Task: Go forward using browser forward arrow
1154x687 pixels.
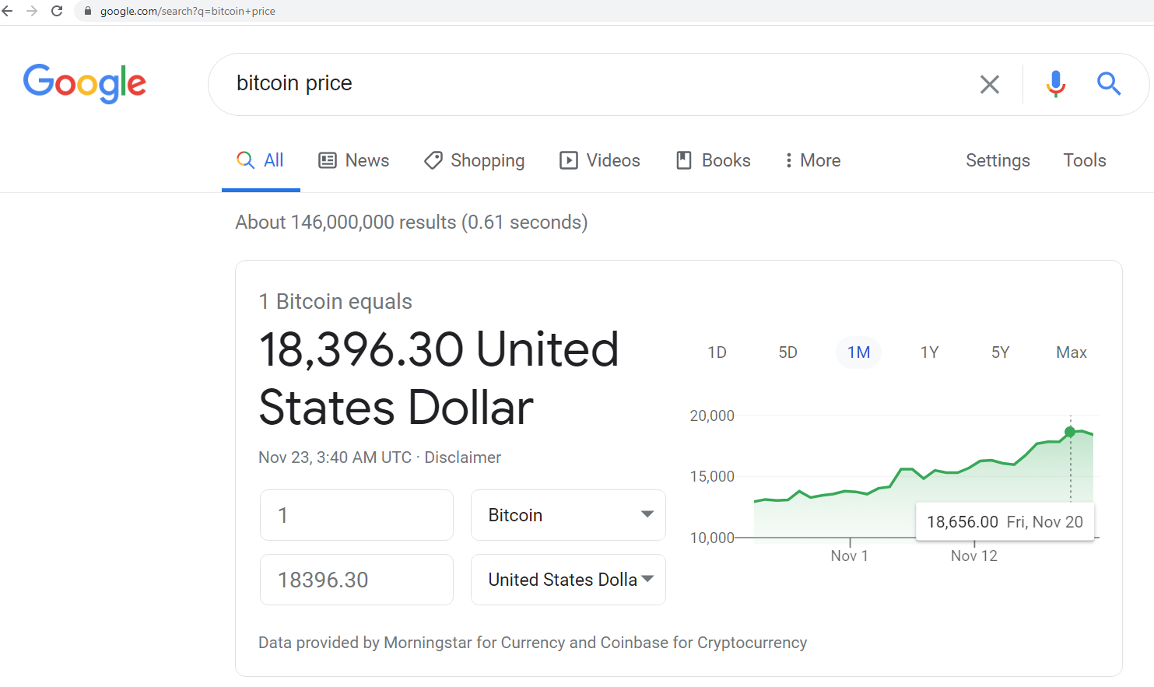Action: pyautogui.click(x=32, y=11)
